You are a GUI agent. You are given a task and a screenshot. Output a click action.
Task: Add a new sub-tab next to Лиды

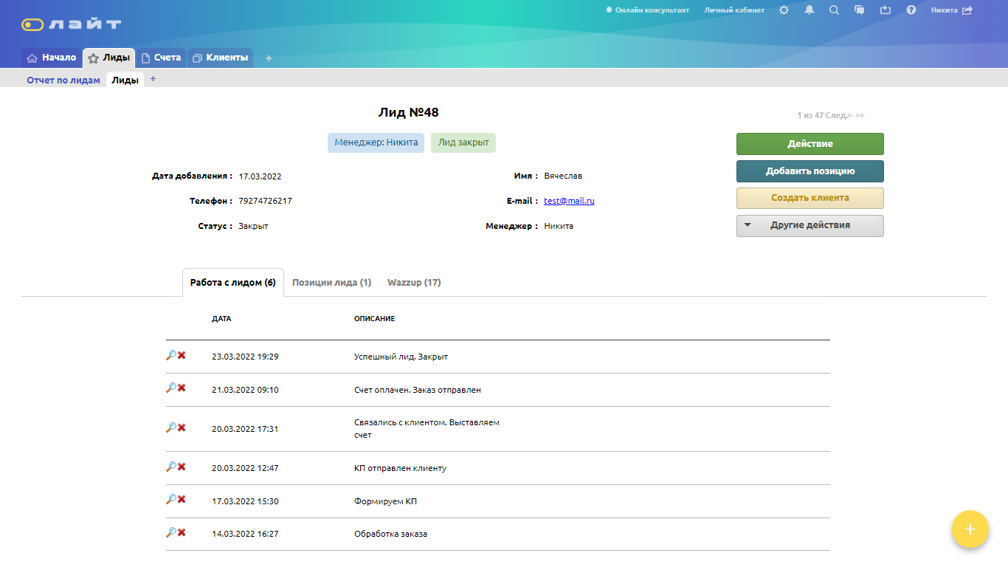(153, 79)
